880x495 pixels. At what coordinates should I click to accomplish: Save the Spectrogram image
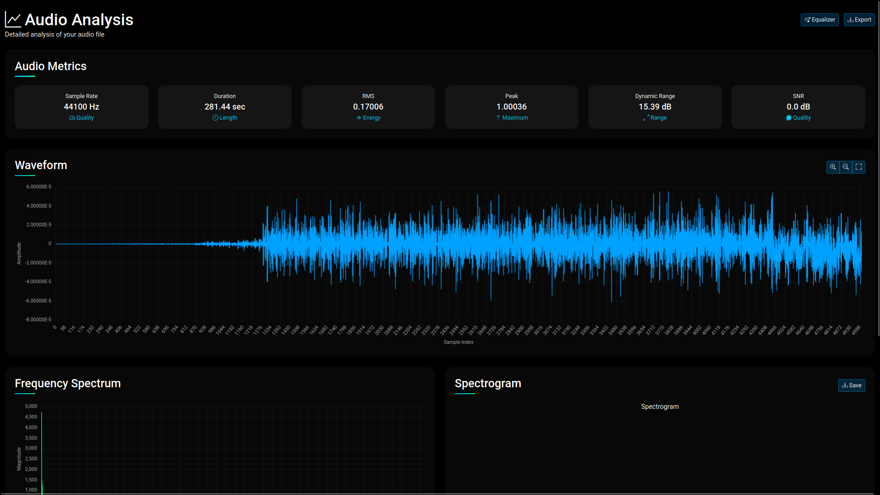(852, 385)
